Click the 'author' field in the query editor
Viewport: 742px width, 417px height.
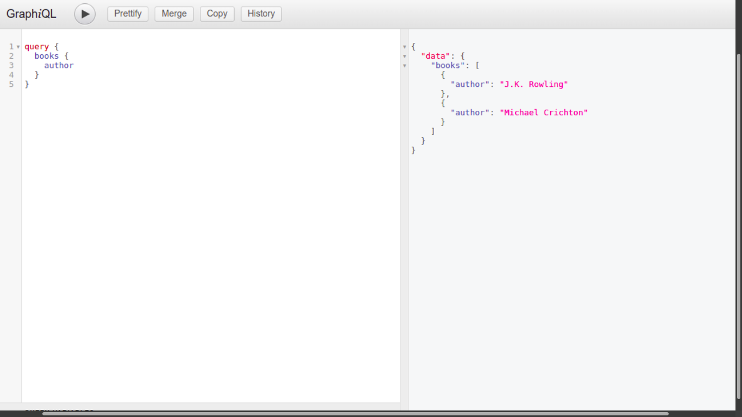tap(59, 65)
